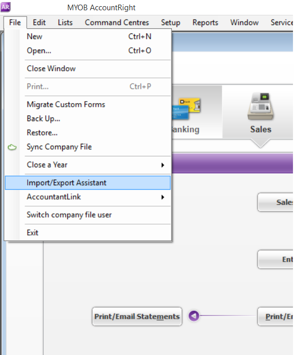Click the green cloud Sync icon
Image resolution: width=294 pixels, height=355 pixels.
tap(12, 147)
